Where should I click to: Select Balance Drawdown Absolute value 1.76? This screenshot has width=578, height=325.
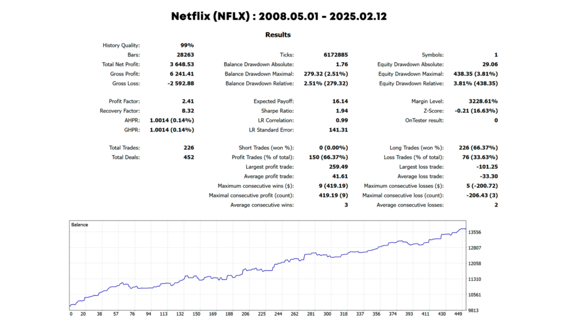(x=341, y=64)
